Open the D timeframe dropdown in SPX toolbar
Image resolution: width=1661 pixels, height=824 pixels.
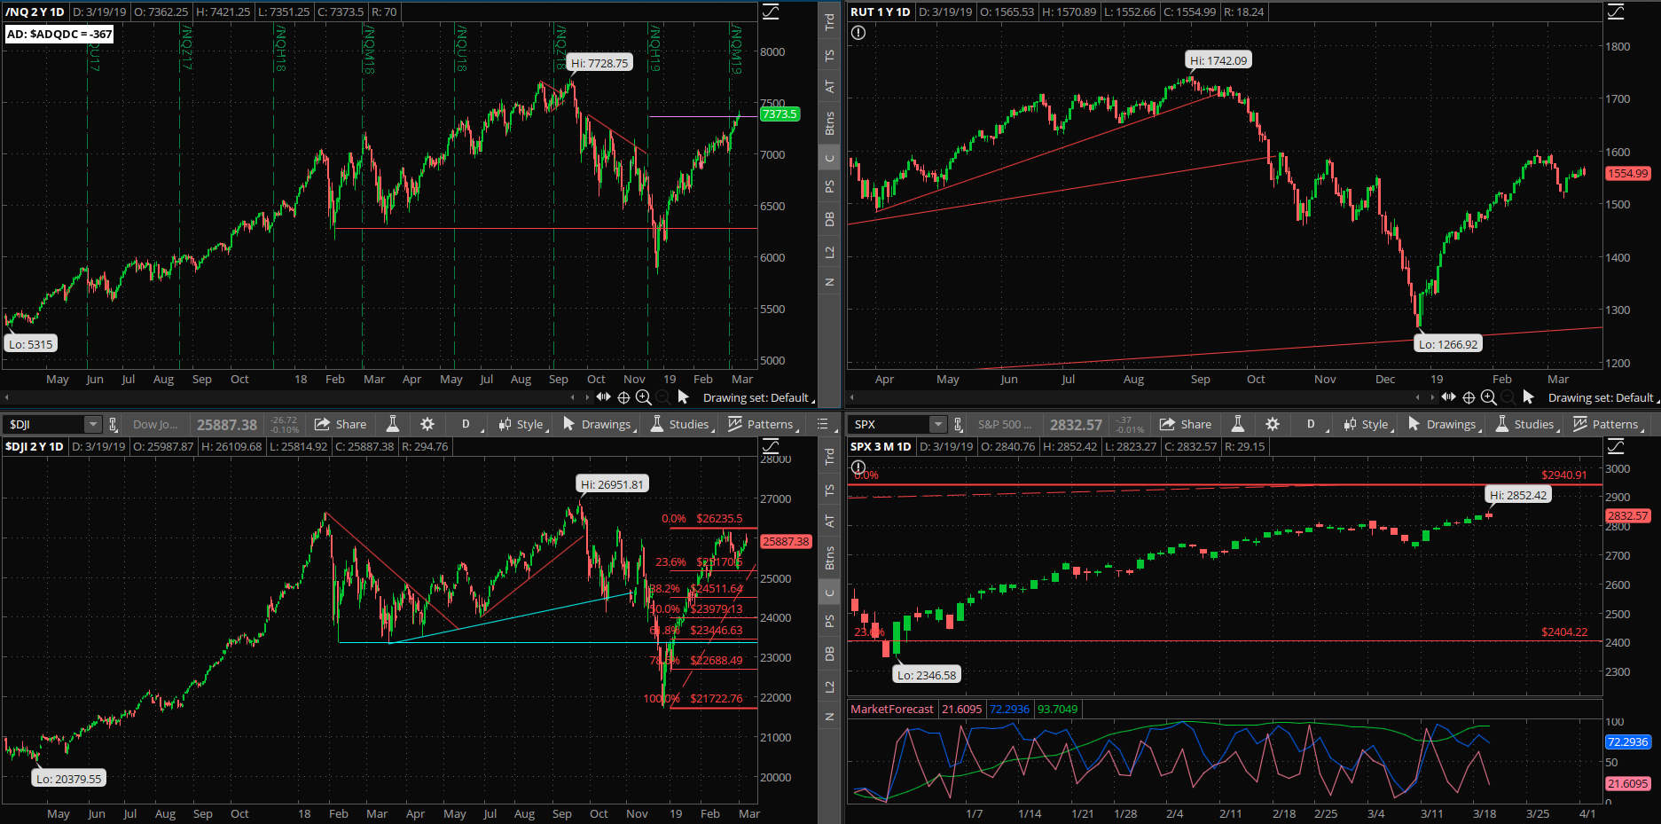tap(1312, 424)
